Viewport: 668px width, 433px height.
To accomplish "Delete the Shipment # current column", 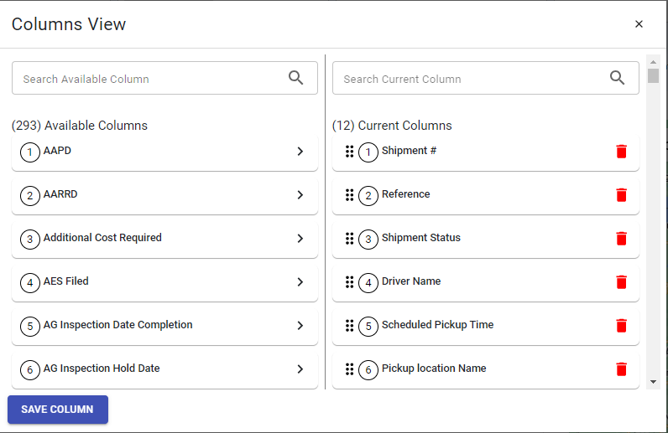I will 621,152.
